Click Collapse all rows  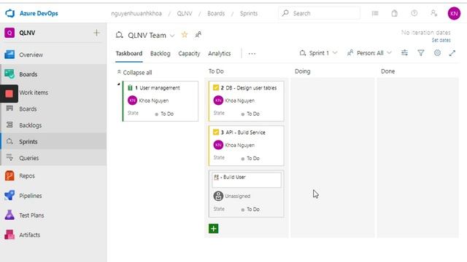[x=134, y=73]
